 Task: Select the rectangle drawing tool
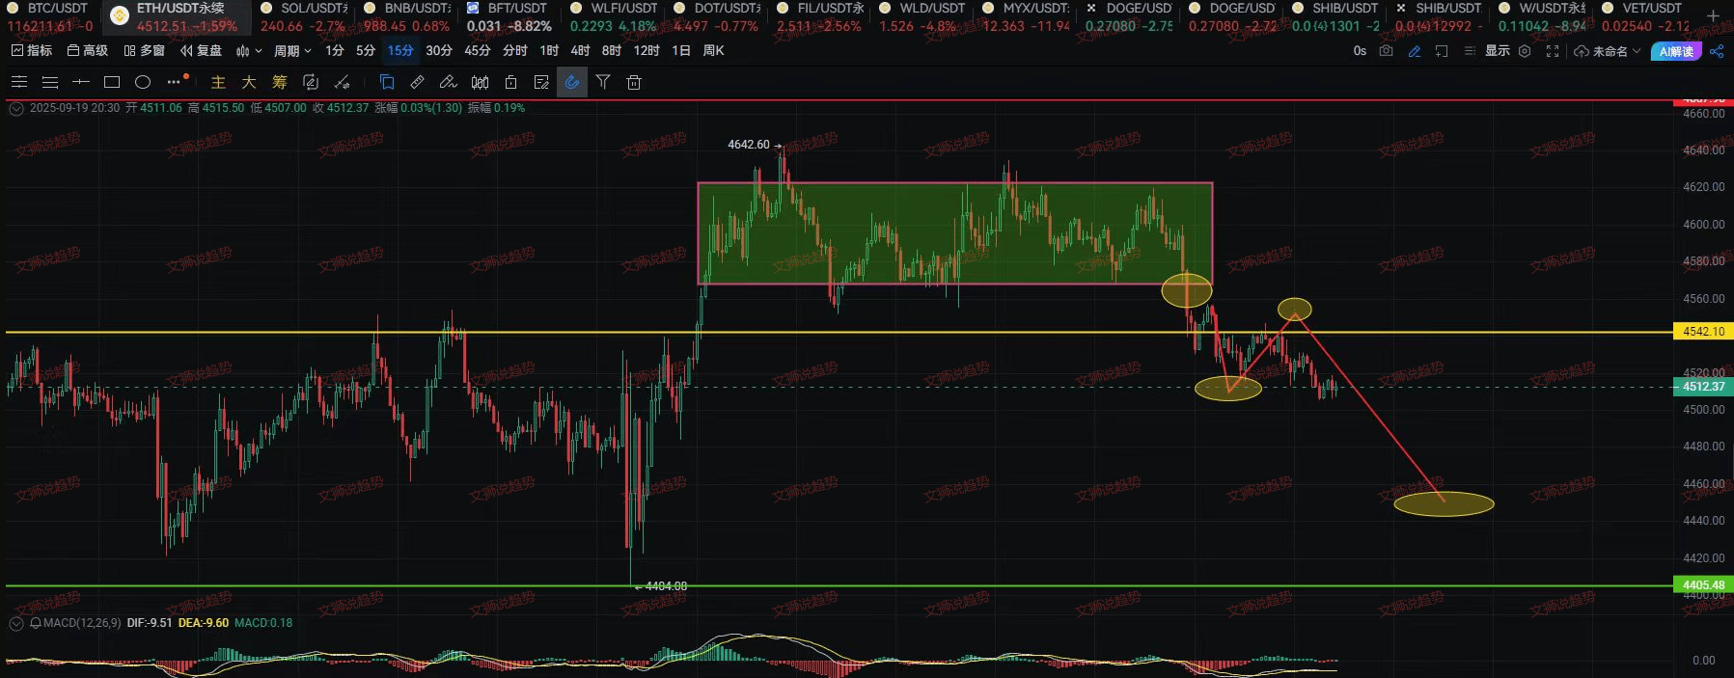[112, 82]
